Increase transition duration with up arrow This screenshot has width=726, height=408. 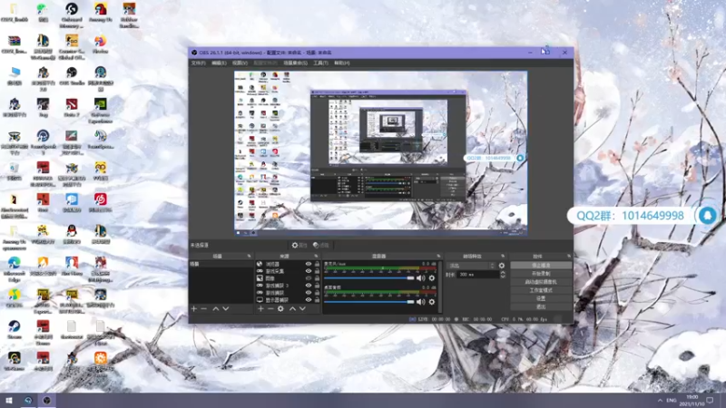503,273
